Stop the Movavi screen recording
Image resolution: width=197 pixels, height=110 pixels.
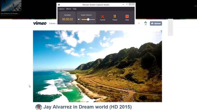point(127,18)
